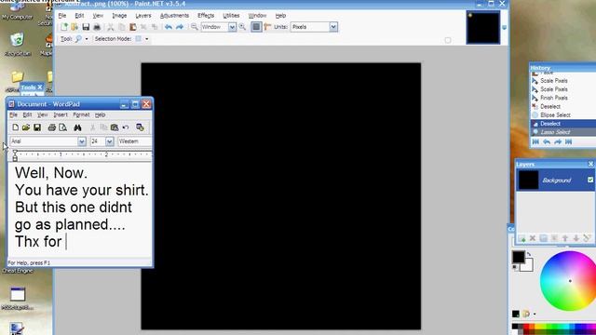Click Date/Time insert icon in WordPad

click(x=140, y=127)
